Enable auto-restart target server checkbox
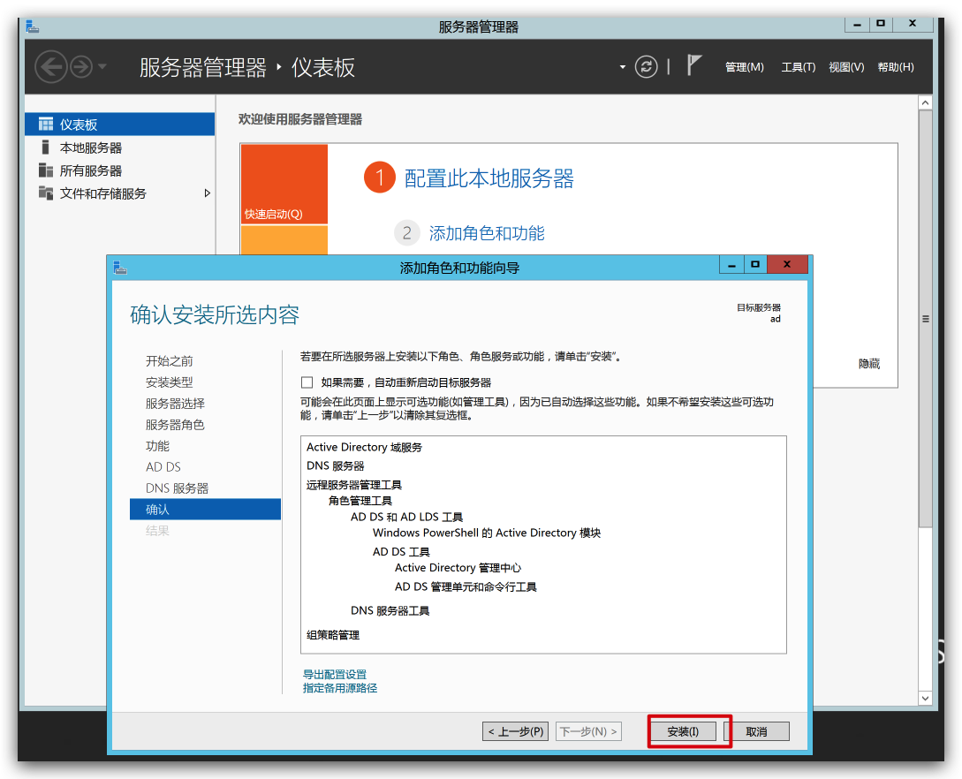The height and width of the screenshot is (779, 962). 307,382
